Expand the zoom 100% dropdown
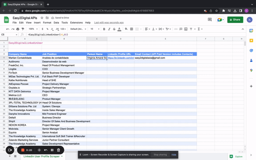Viewport: 256px width, 160px height. (33, 29)
